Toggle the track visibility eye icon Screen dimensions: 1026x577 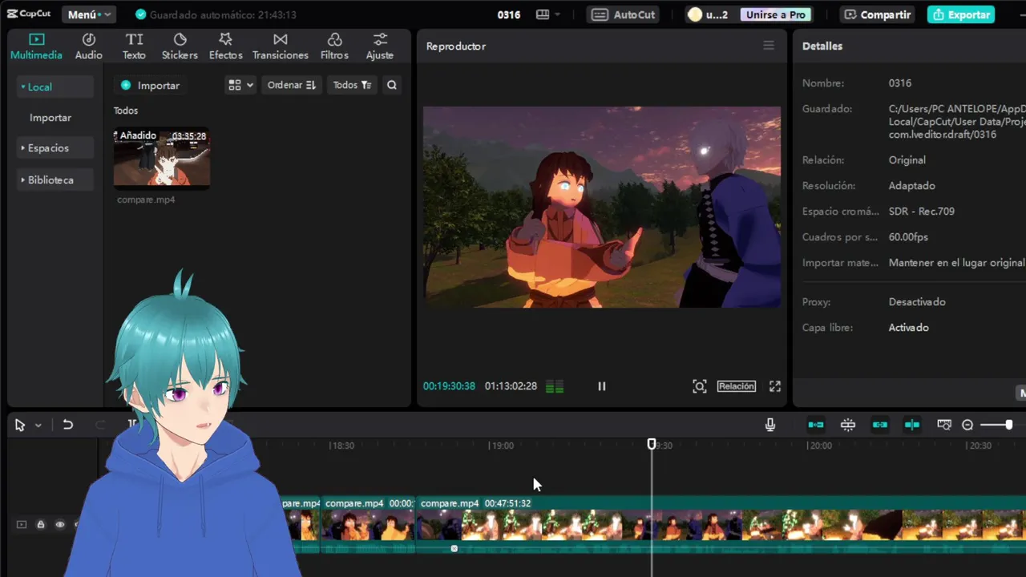pyautogui.click(x=59, y=524)
